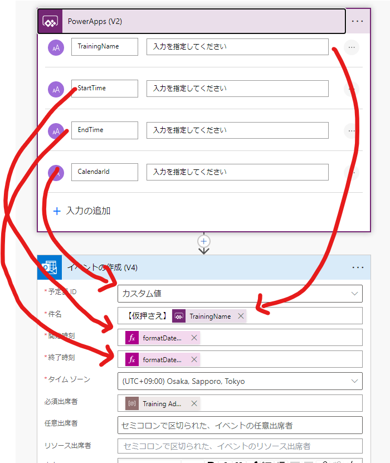Edit the CalendarId input name field
The height and width of the screenshot is (463, 390).
point(105,172)
